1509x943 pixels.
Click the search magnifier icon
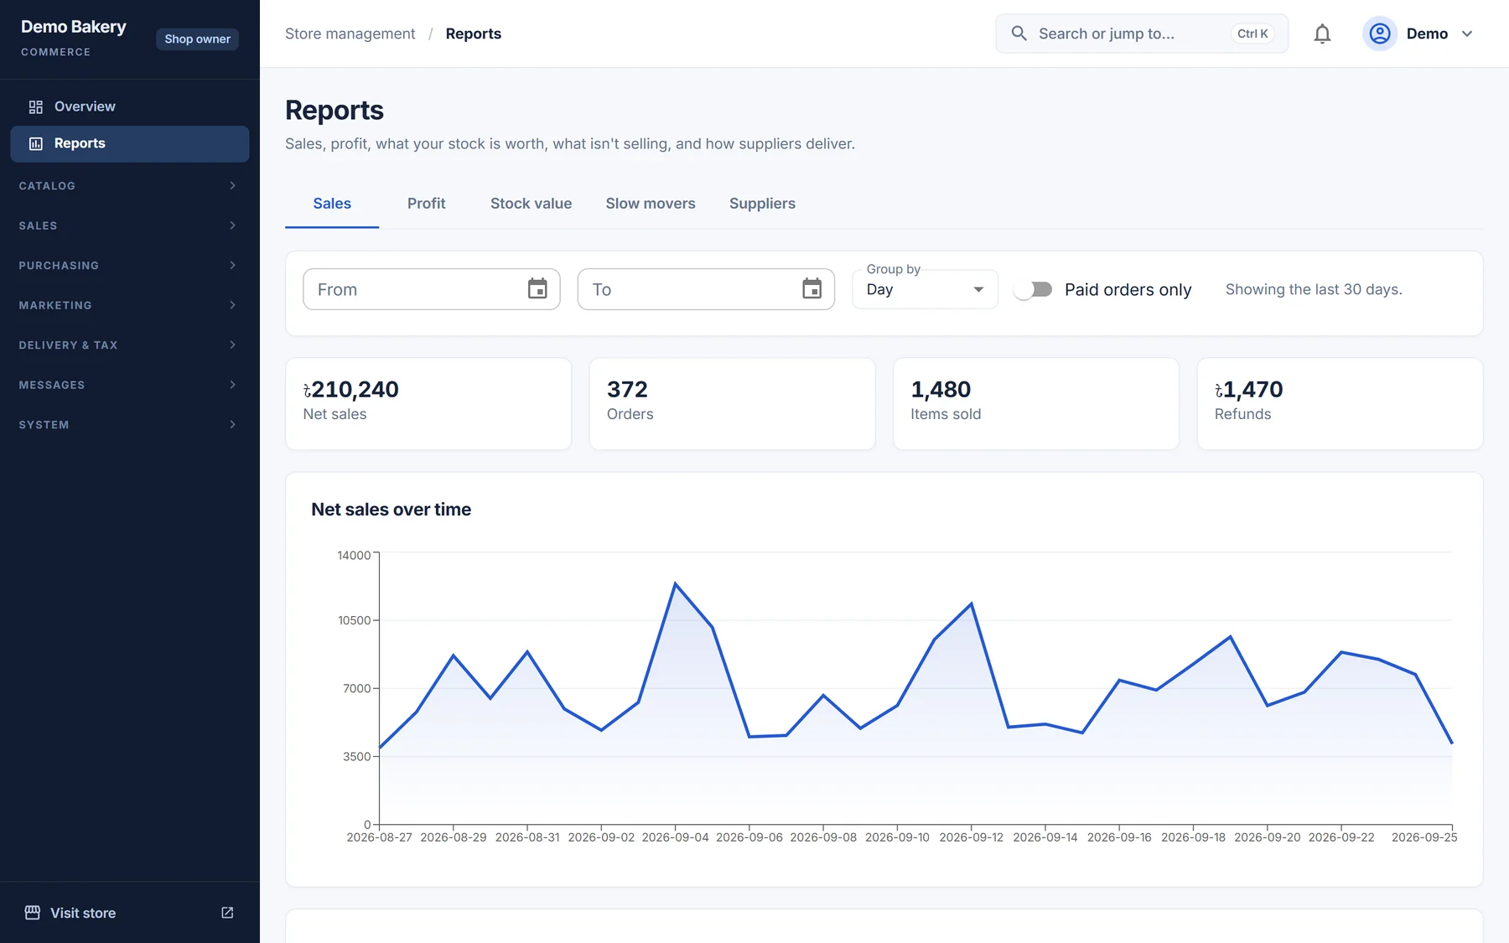(1019, 34)
